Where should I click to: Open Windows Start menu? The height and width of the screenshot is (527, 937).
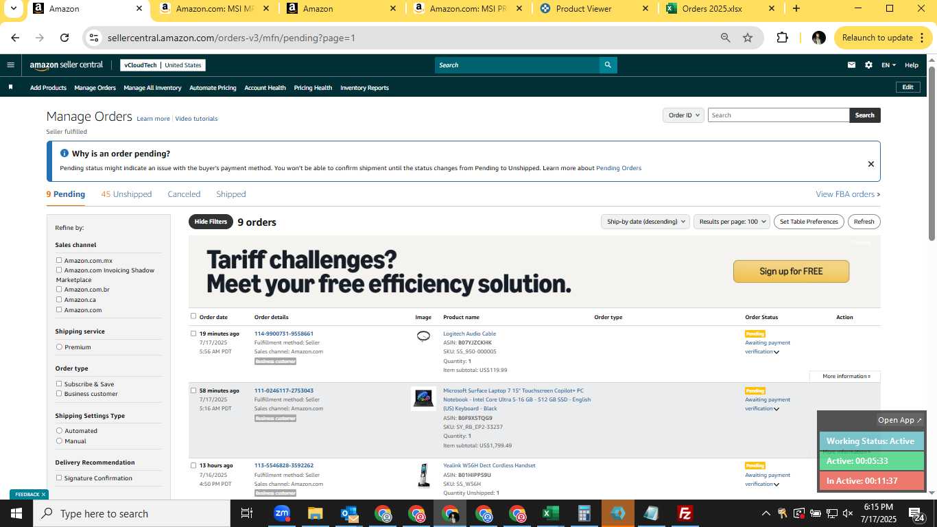16,513
